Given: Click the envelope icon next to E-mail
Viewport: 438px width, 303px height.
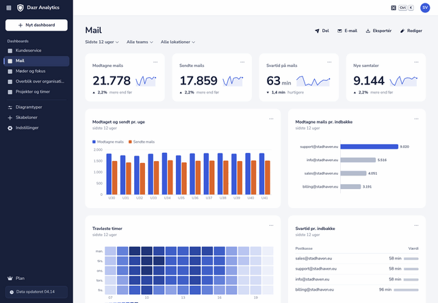Looking at the screenshot, I should pos(339,31).
